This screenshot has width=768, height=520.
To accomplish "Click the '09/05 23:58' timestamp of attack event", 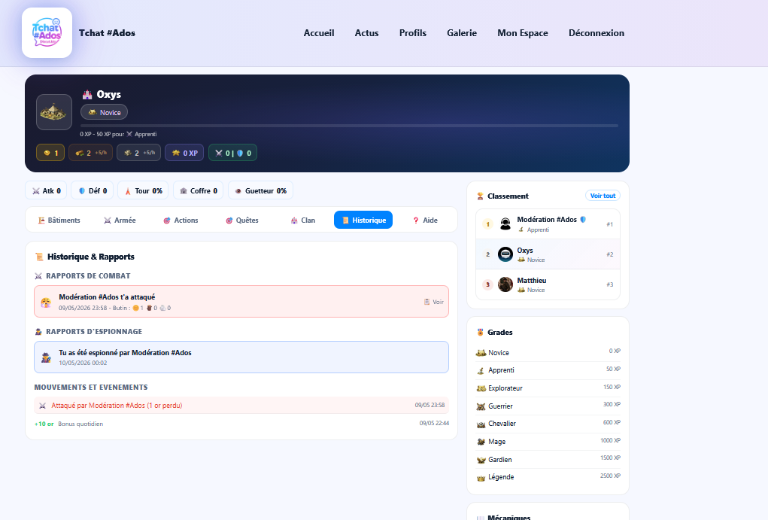I will (430, 406).
